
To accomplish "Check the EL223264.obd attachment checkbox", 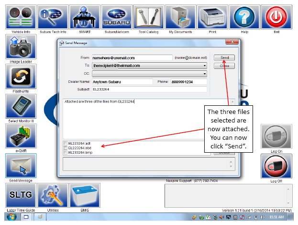I will 66,148.
